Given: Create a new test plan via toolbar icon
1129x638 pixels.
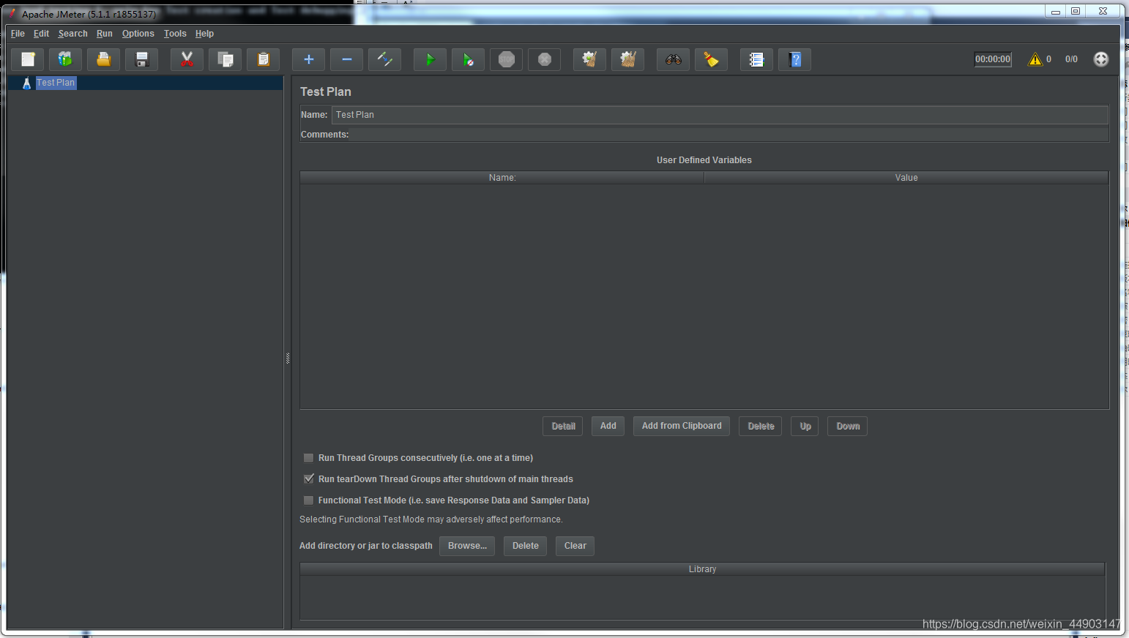Looking at the screenshot, I should coord(28,59).
